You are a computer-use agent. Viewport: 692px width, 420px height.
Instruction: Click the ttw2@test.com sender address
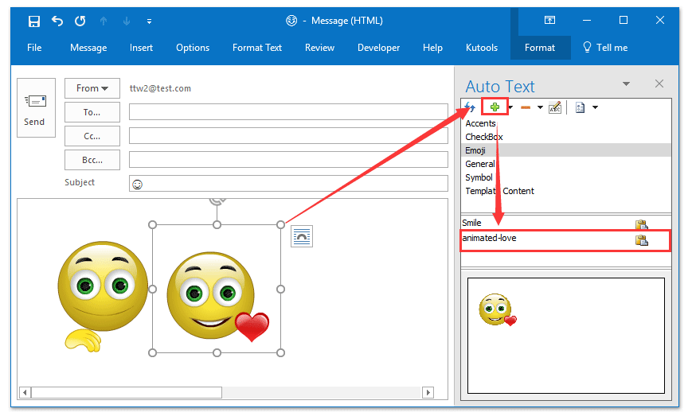pos(160,88)
